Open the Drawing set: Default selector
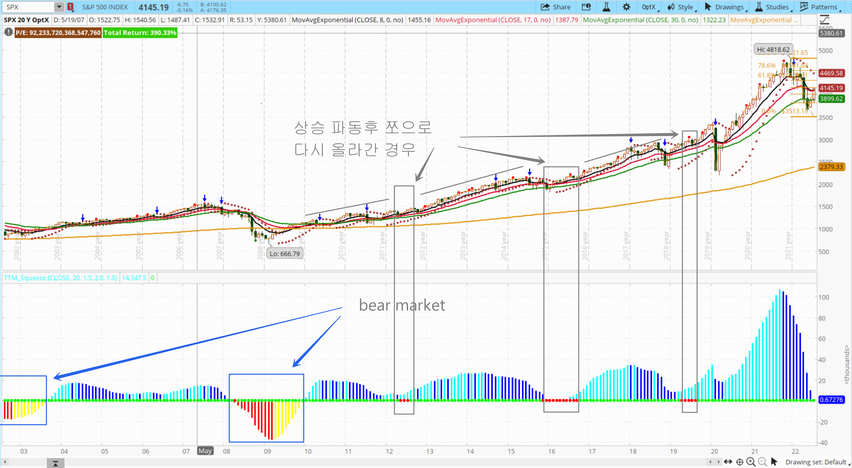852x468 pixels. pos(816,462)
